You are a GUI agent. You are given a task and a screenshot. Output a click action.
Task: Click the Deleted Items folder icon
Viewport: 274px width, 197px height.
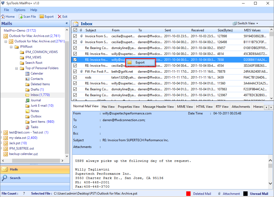click(27, 84)
